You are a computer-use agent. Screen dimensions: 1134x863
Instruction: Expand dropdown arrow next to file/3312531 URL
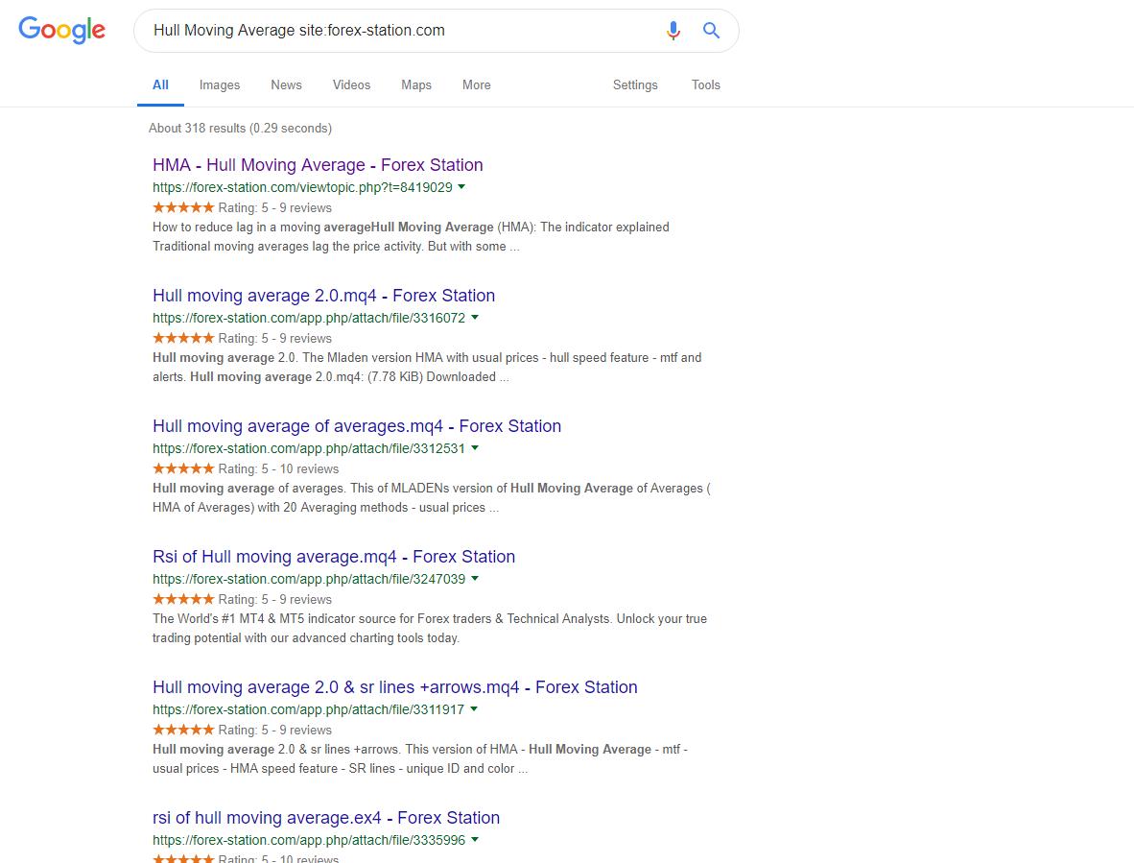tap(475, 447)
